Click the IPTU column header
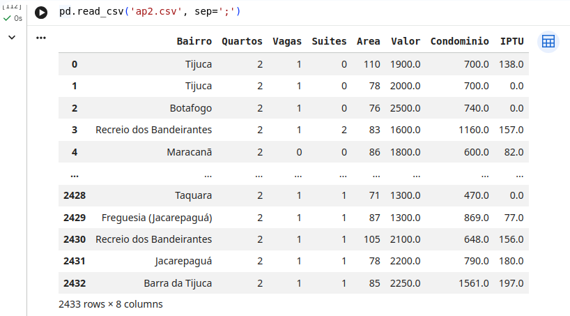This screenshot has width=570, height=316. point(512,41)
